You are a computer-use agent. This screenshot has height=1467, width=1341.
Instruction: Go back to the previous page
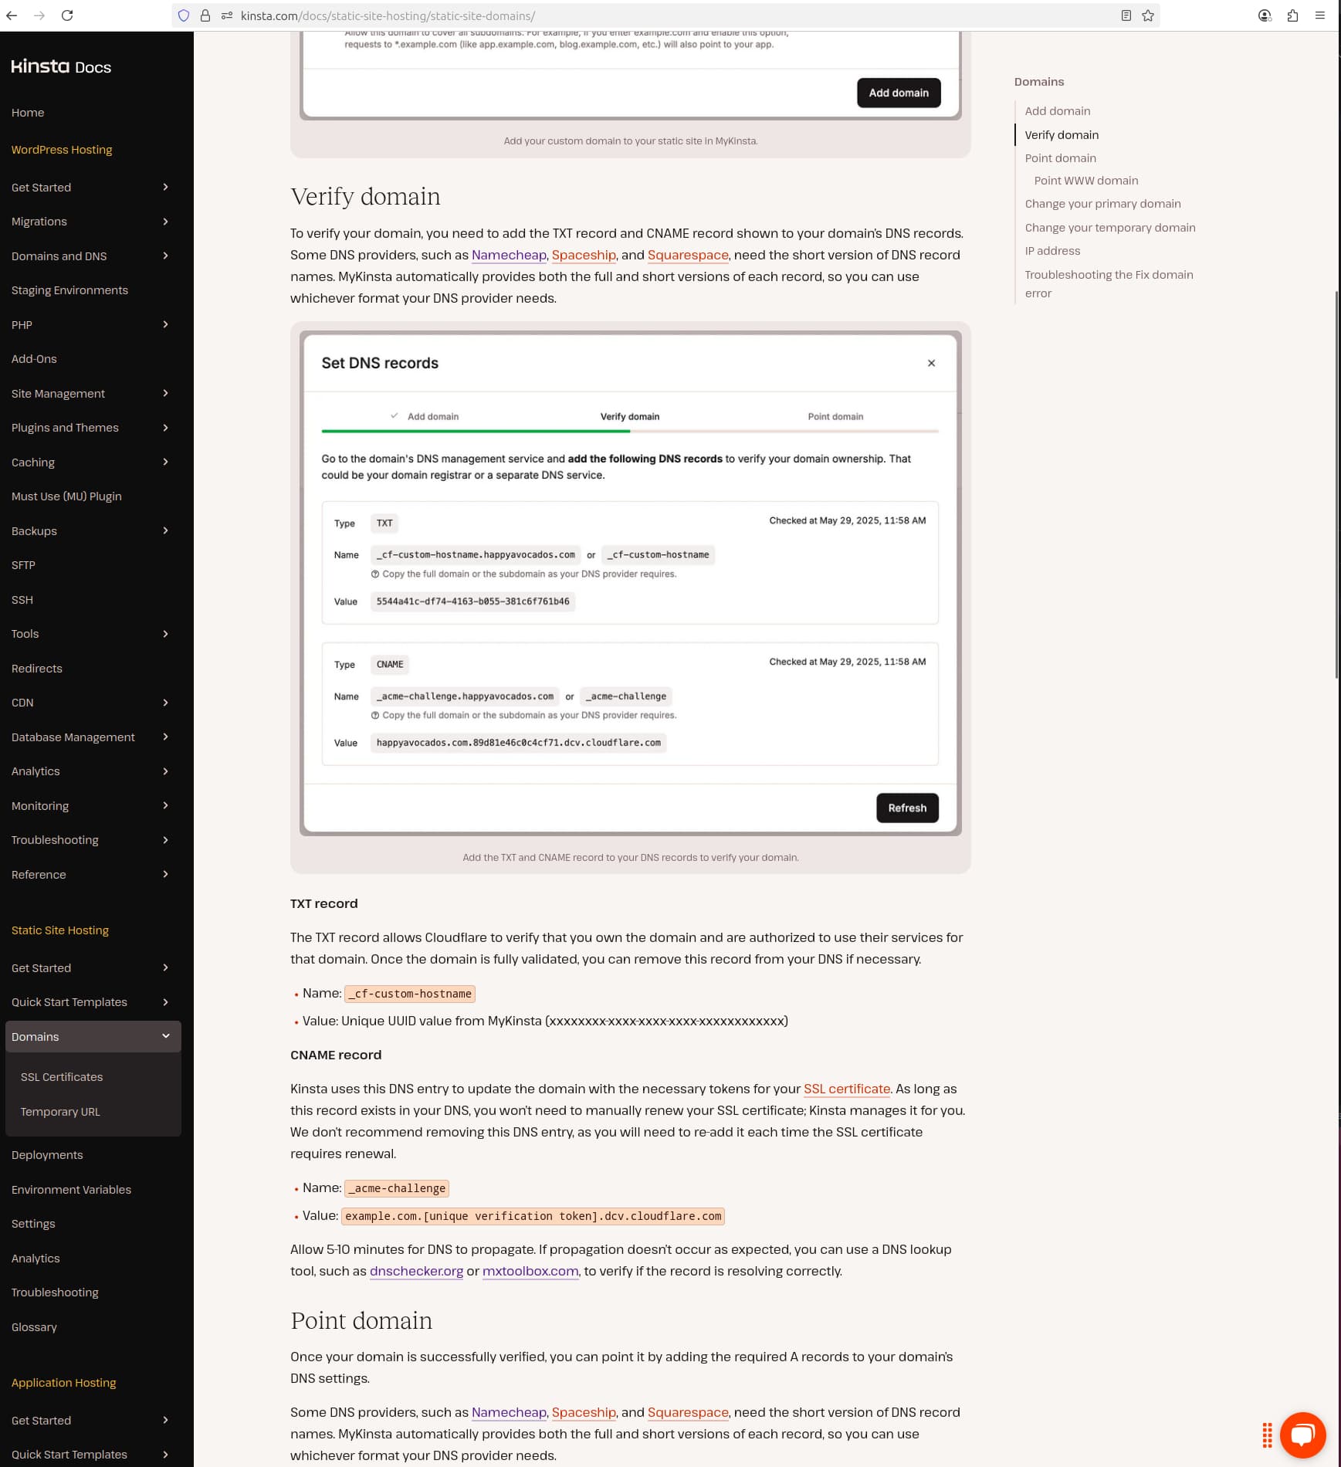[x=12, y=15]
